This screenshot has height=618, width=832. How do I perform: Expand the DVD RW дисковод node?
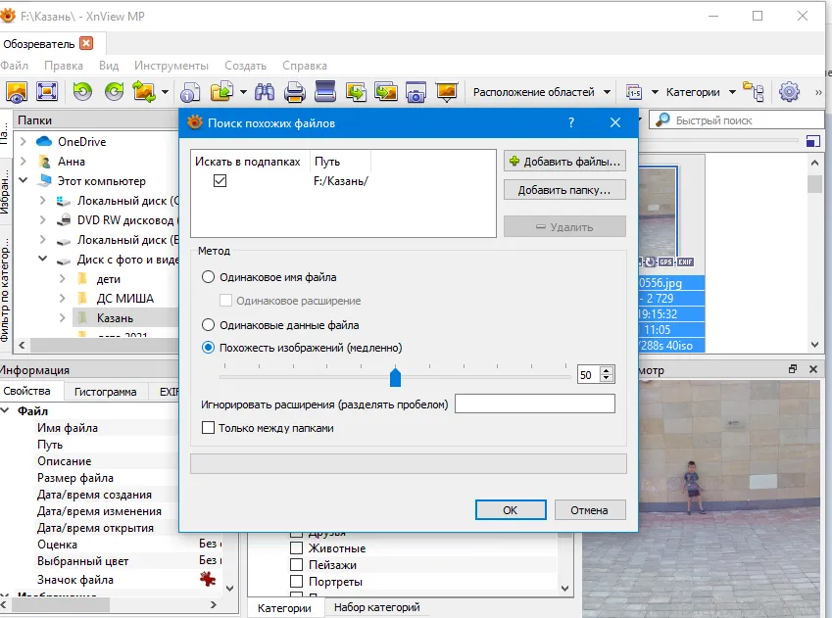click(x=43, y=220)
